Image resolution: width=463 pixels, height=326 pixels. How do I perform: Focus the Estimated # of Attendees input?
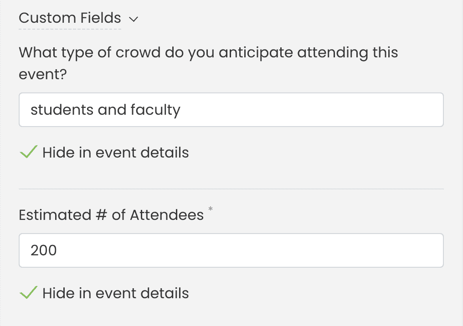tap(231, 250)
